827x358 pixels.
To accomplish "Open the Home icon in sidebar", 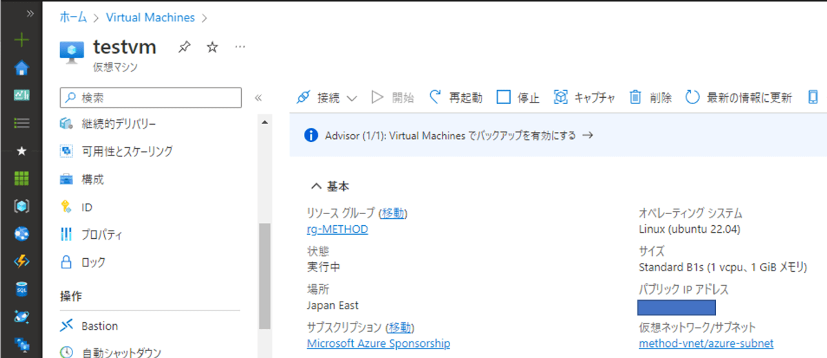I will (22, 67).
